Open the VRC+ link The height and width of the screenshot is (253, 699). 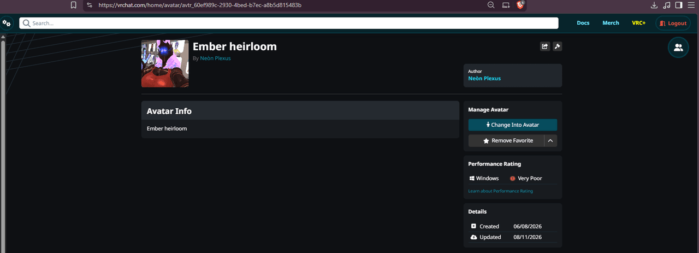point(638,23)
